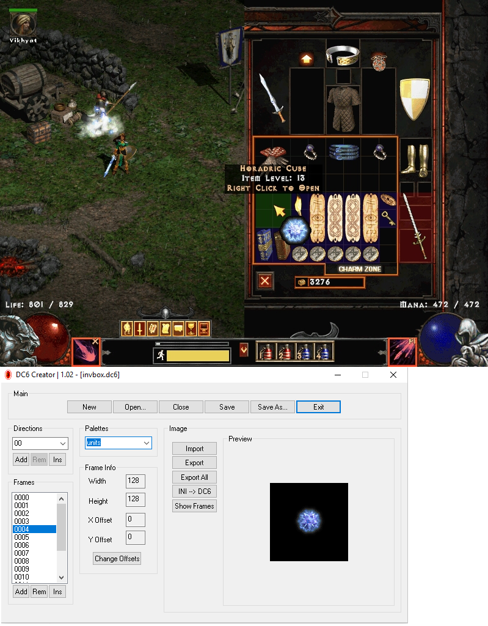Click the Close file button
This screenshot has height=626, width=488.
[x=181, y=407]
